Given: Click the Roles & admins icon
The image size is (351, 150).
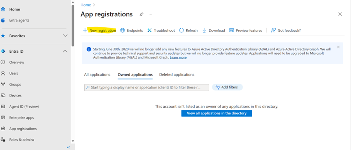Looking at the screenshot, I should point(3,140).
